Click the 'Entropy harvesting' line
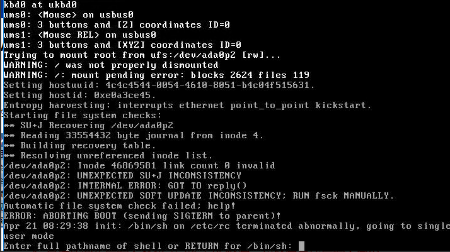 pyautogui.click(x=187, y=106)
